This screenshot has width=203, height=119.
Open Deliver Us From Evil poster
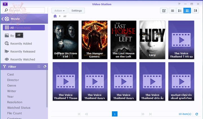[65, 40]
